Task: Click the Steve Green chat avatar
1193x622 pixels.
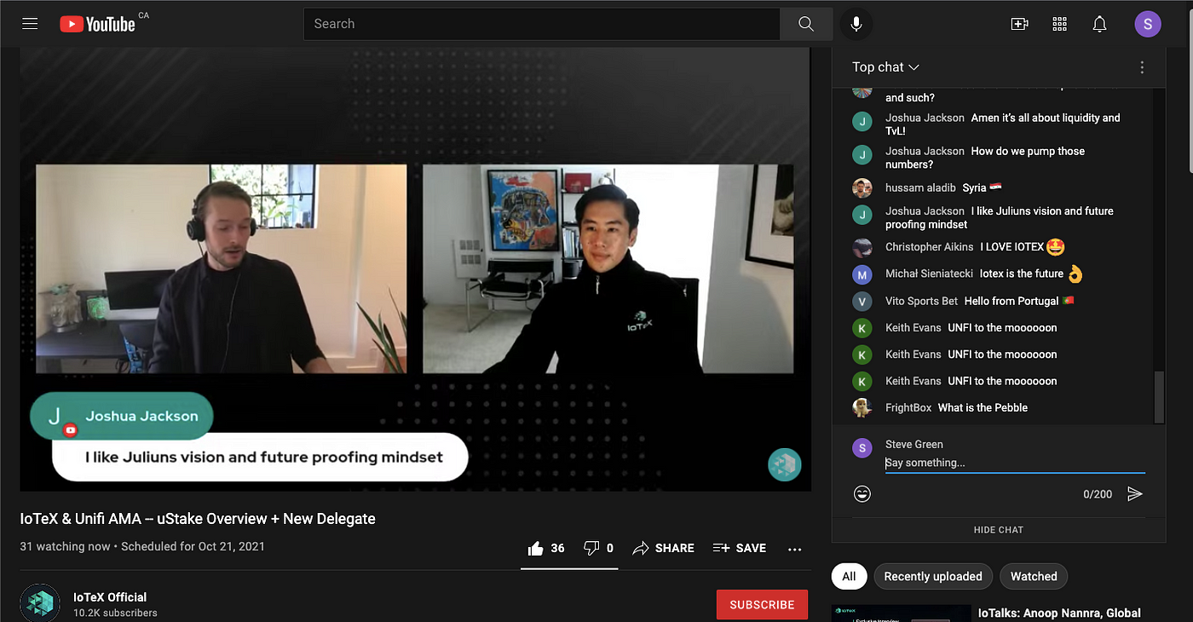Action: pyautogui.click(x=862, y=447)
